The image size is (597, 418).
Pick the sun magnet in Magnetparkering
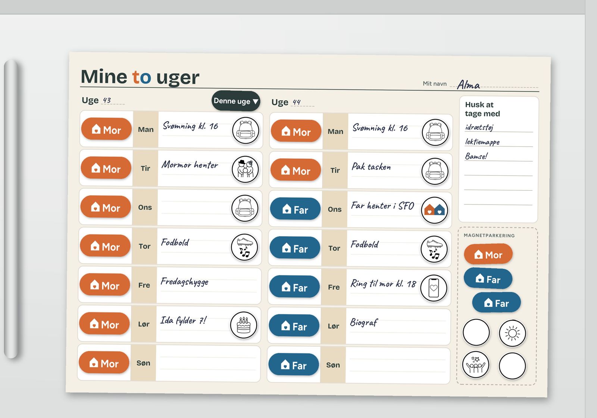[512, 333]
